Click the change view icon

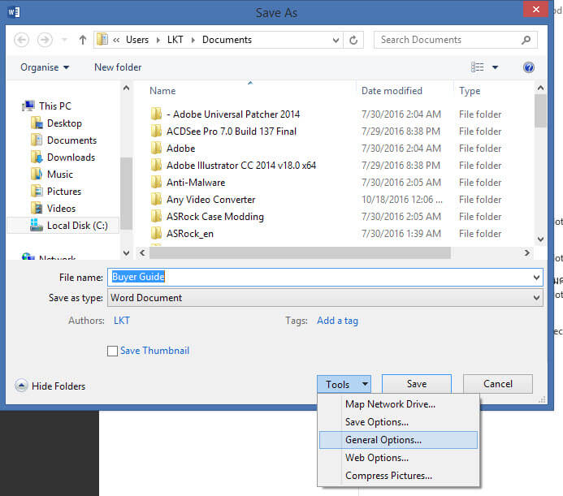pyautogui.click(x=477, y=67)
